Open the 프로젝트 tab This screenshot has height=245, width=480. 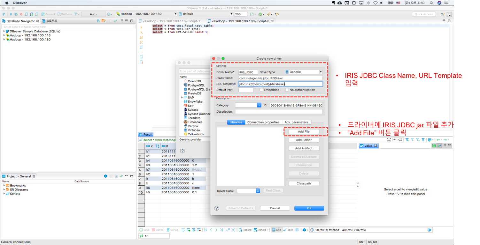point(50,21)
